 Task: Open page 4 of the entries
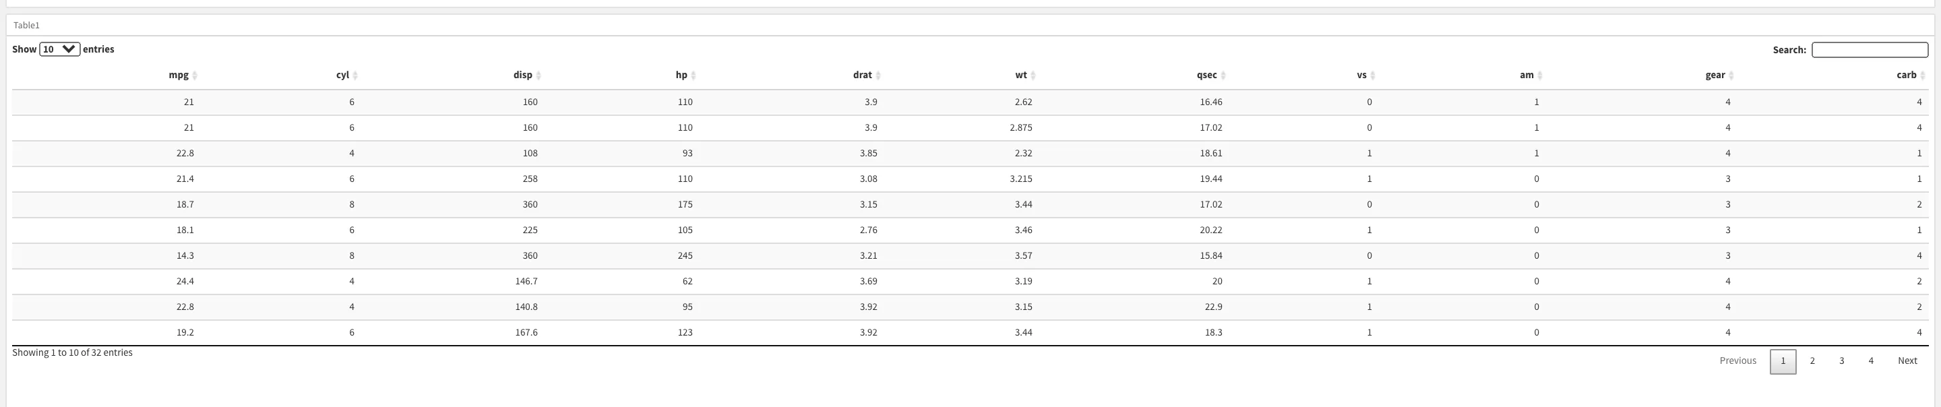pyautogui.click(x=1871, y=361)
